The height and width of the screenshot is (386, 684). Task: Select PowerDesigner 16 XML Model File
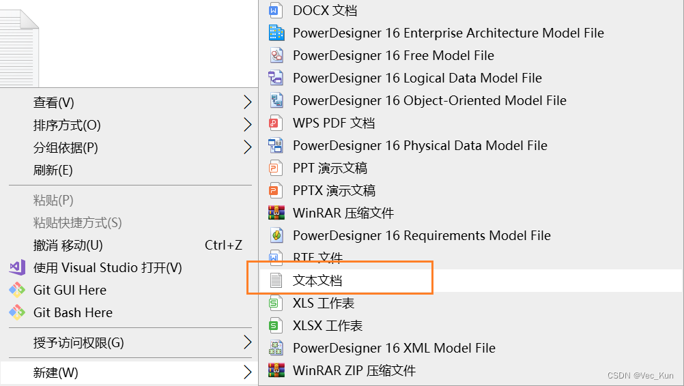471,348
